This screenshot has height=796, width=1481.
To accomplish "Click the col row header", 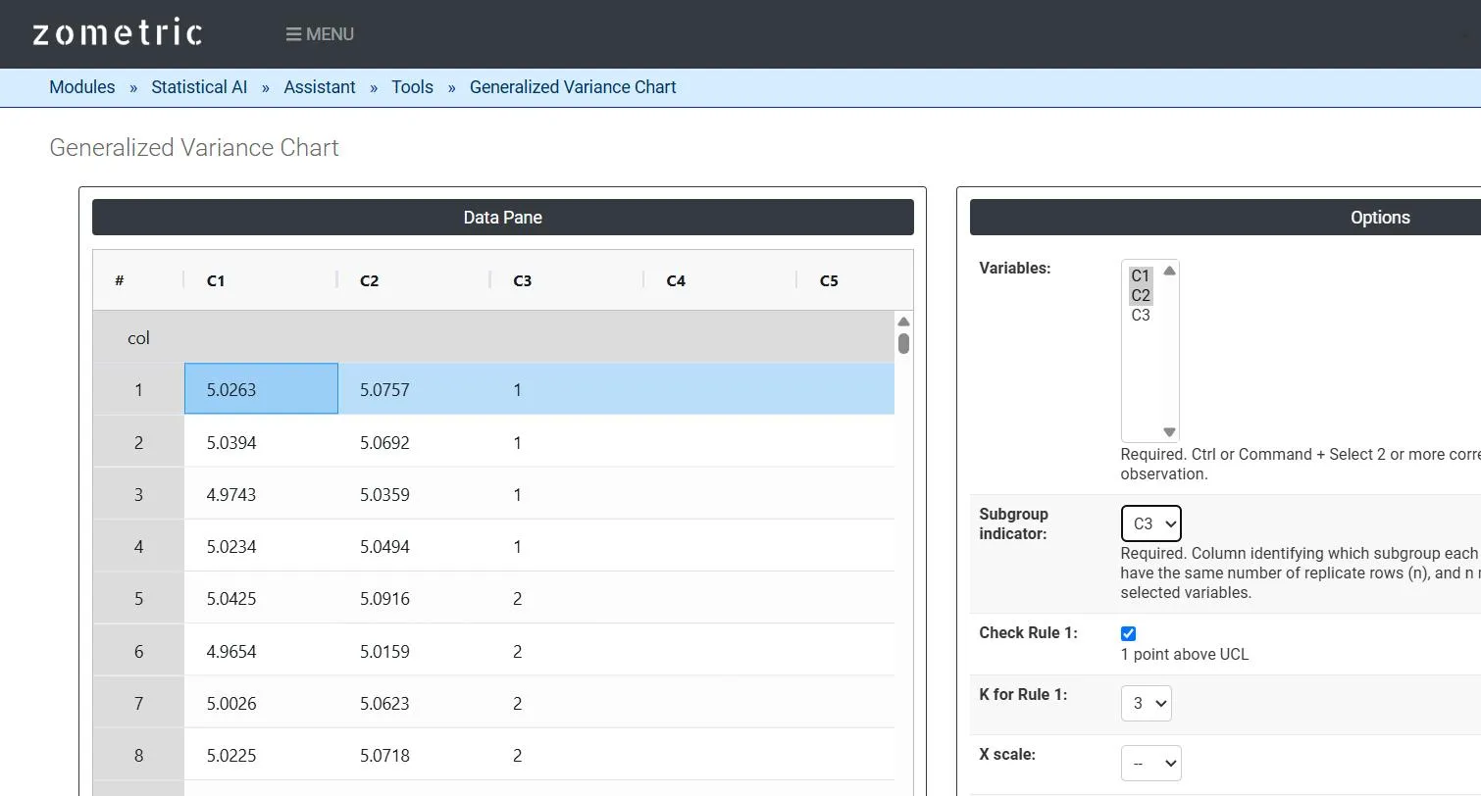I will (138, 338).
